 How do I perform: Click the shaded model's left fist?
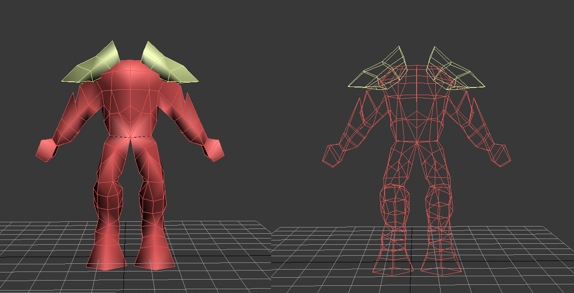click(46, 149)
